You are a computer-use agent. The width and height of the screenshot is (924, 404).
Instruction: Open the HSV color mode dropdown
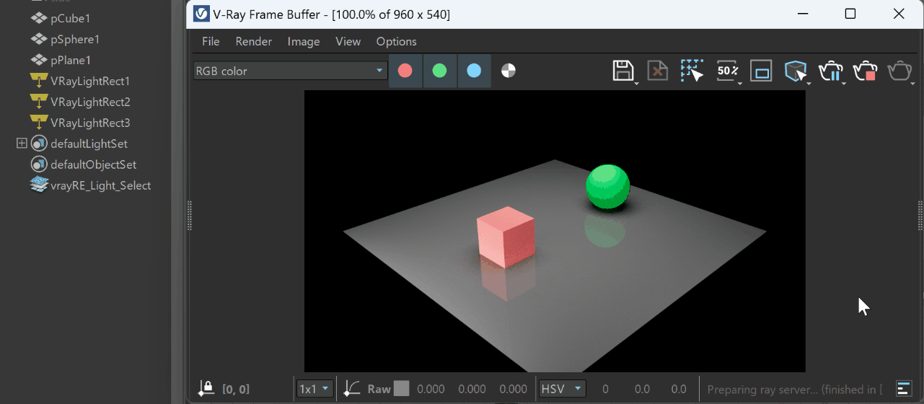pyautogui.click(x=562, y=389)
